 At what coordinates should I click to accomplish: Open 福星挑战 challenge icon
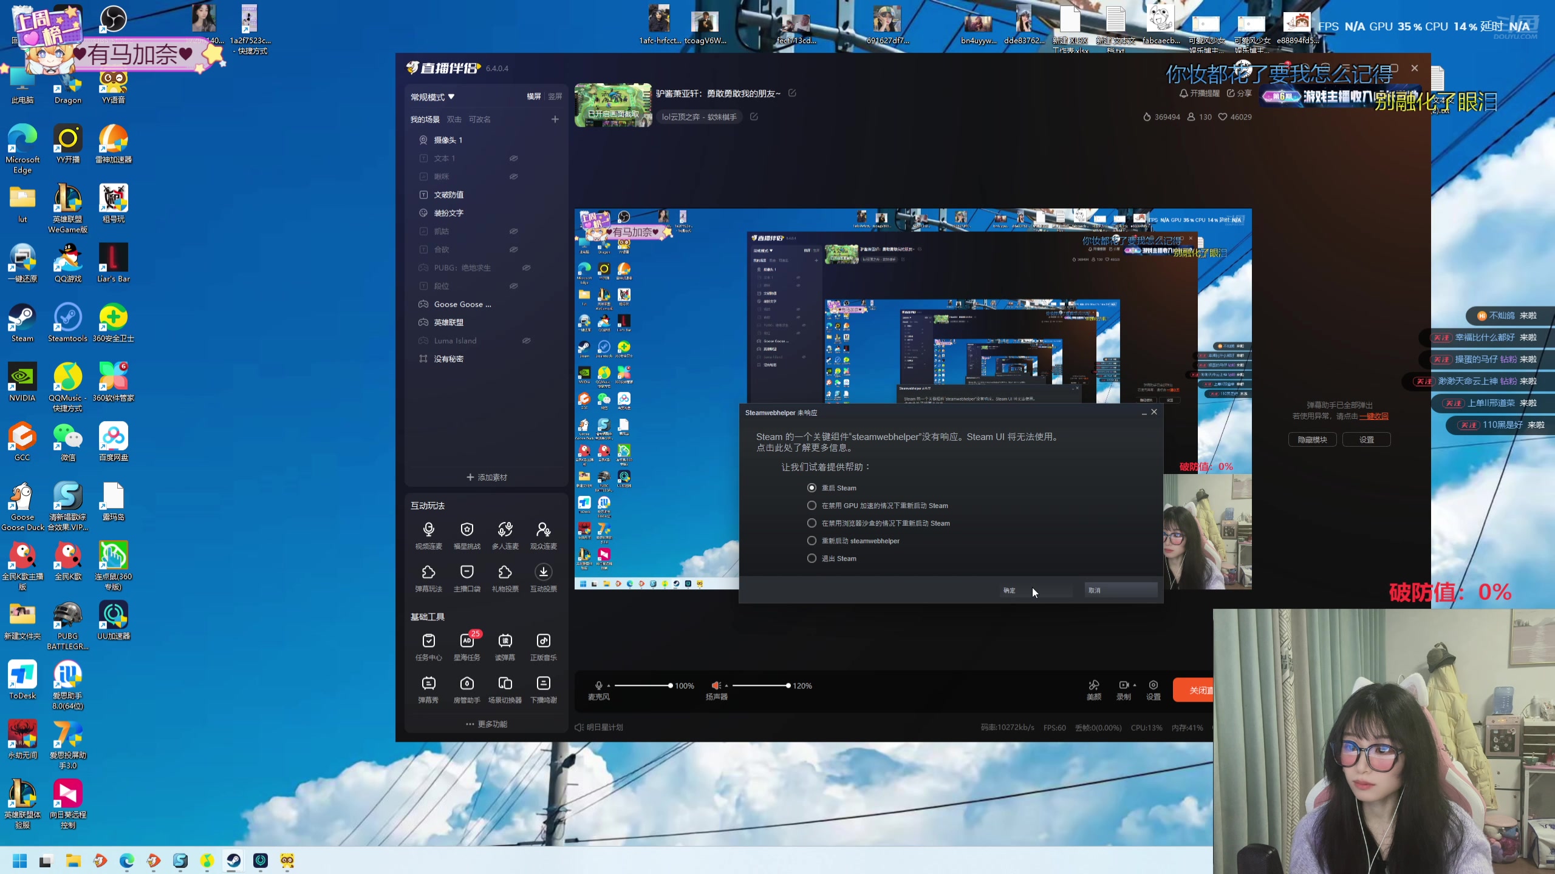pos(466,535)
